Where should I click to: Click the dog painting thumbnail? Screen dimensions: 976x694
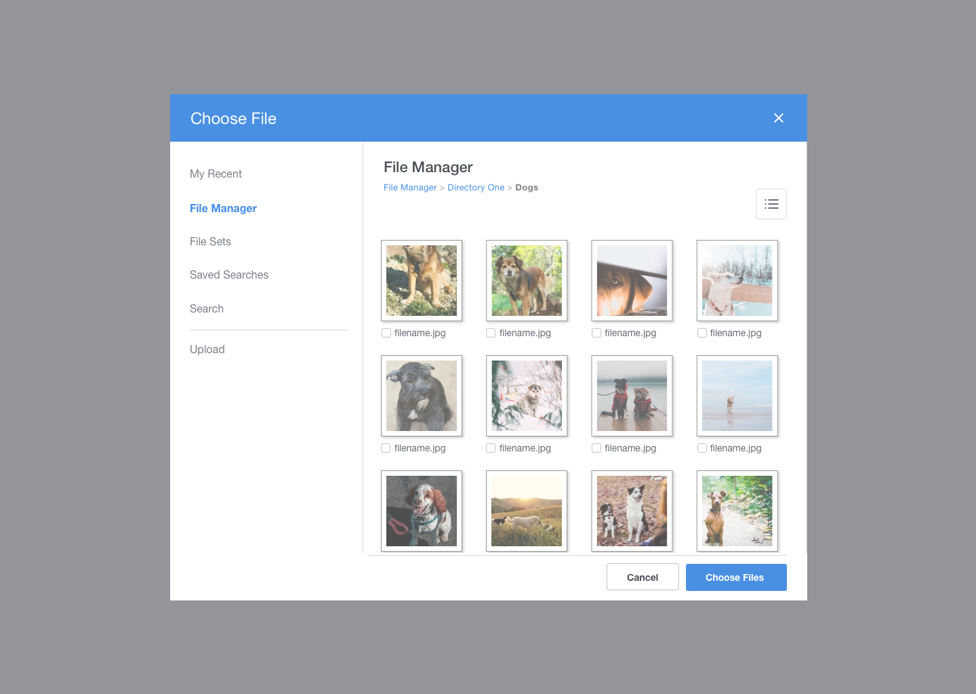(422, 396)
